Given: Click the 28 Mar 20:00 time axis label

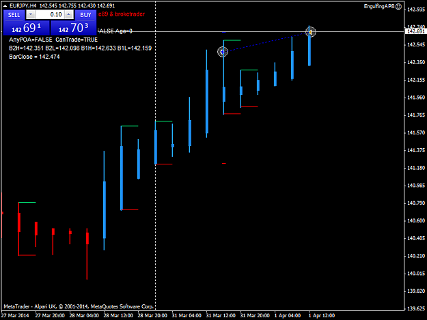Looking at the screenshot, I should [x=152, y=315].
